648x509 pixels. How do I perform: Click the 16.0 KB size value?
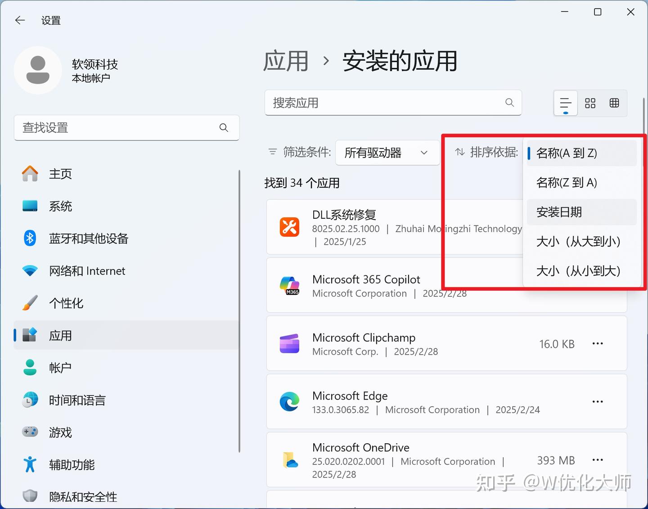coord(557,344)
